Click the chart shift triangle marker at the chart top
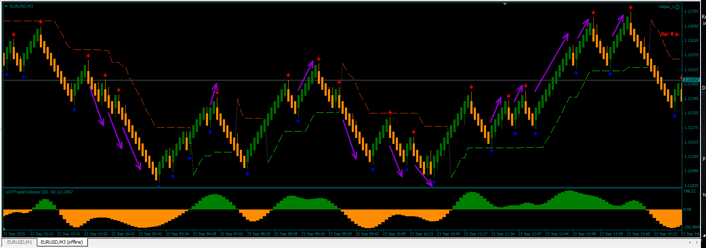Image resolution: width=706 pixels, height=248 pixels. click(x=505, y=4)
